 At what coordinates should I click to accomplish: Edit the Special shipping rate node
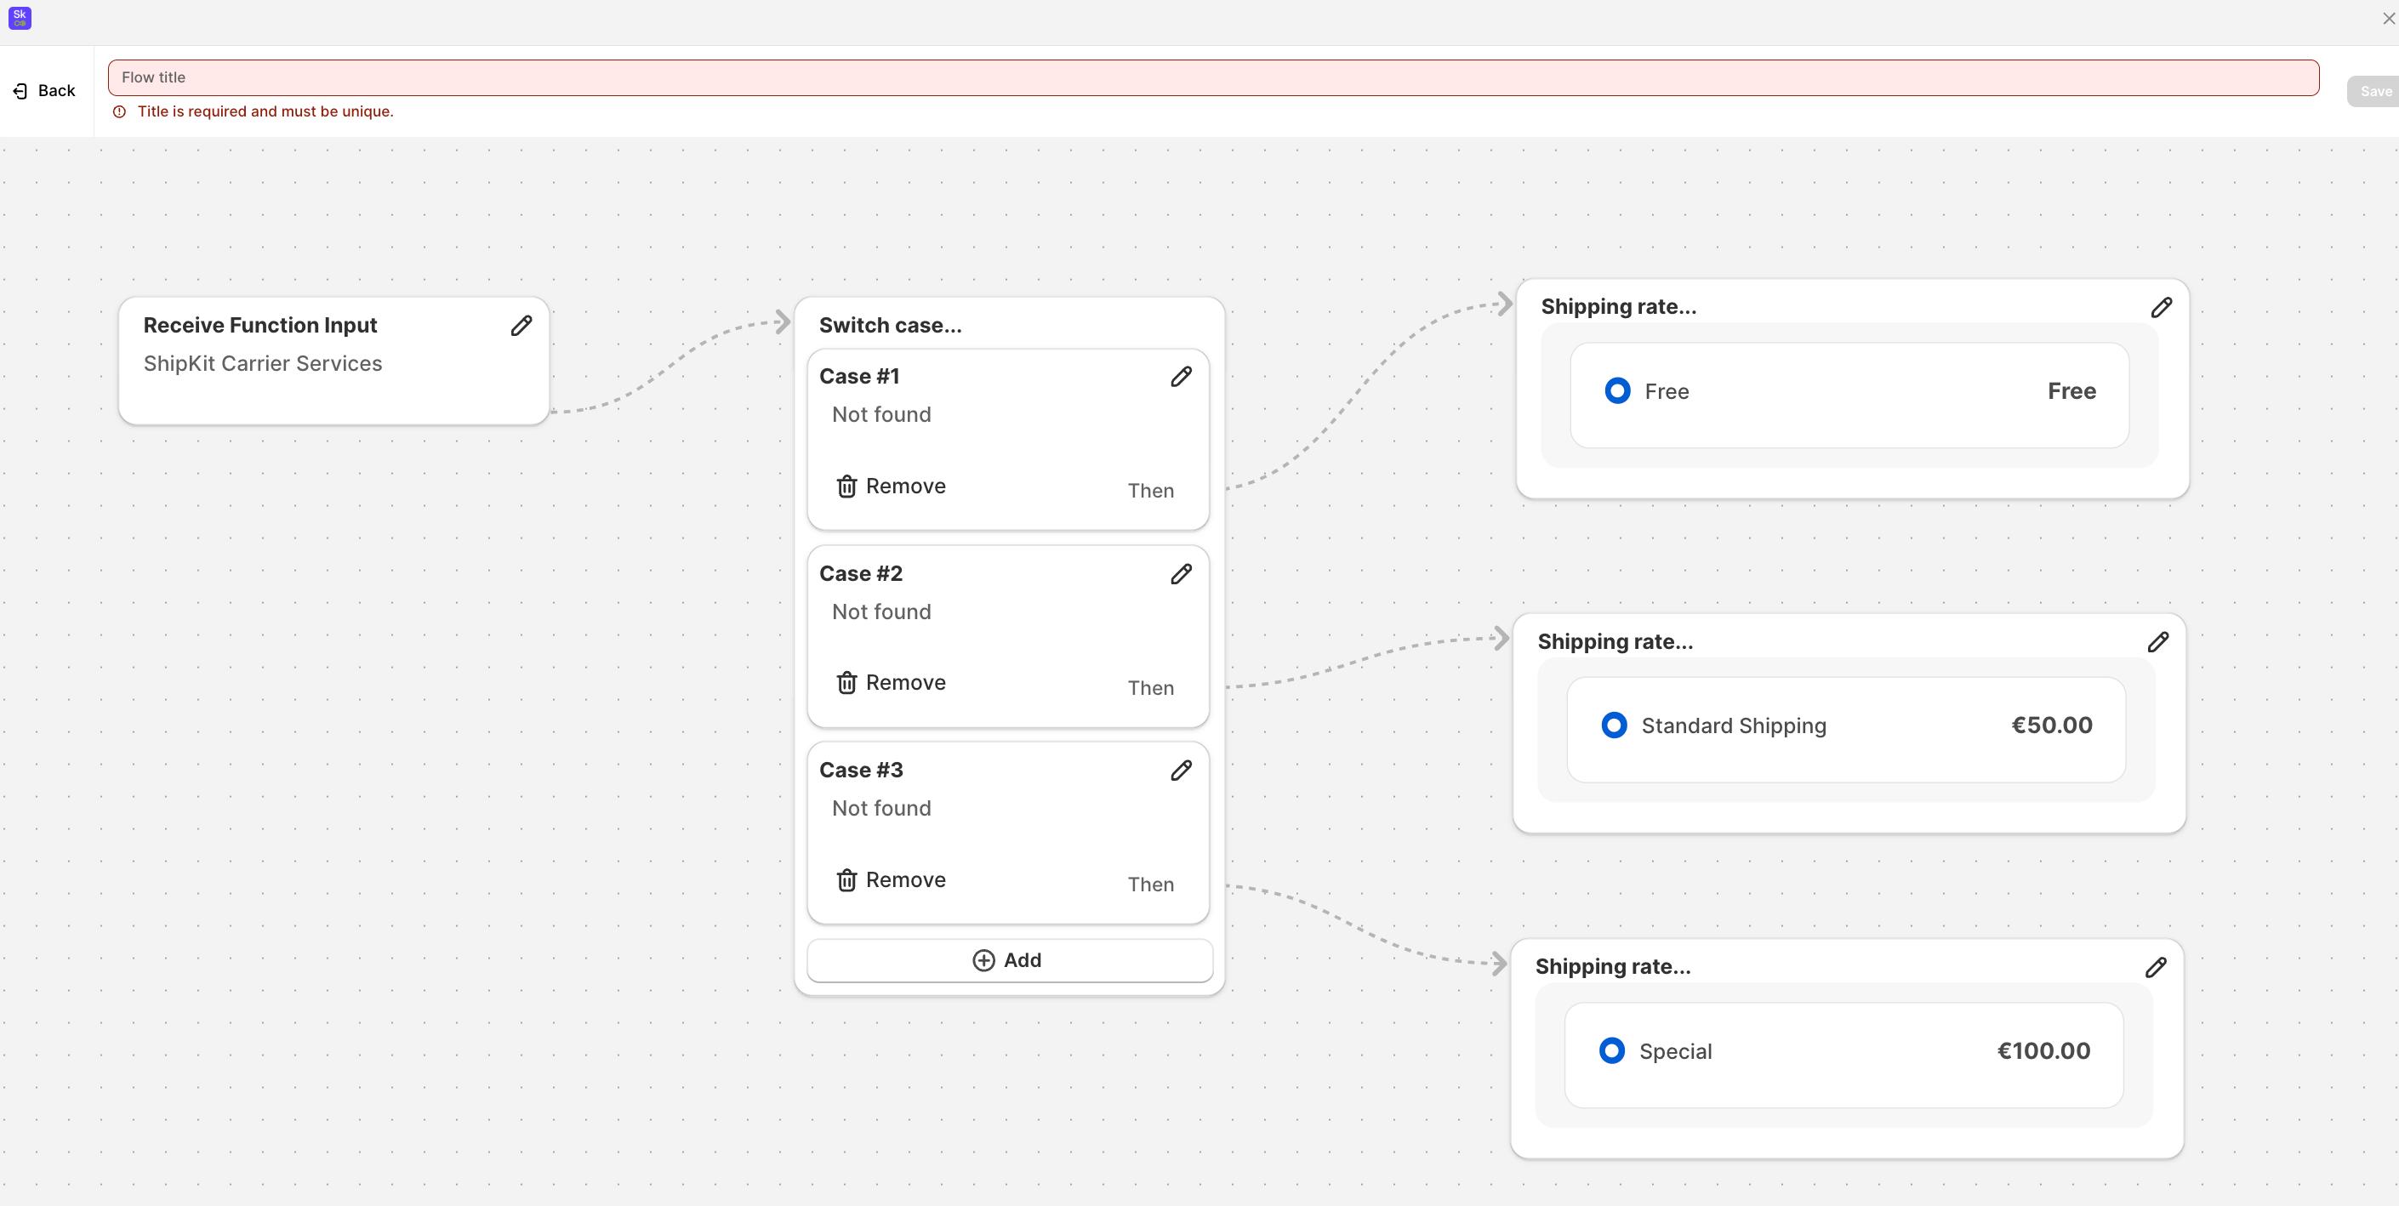coord(2155,967)
